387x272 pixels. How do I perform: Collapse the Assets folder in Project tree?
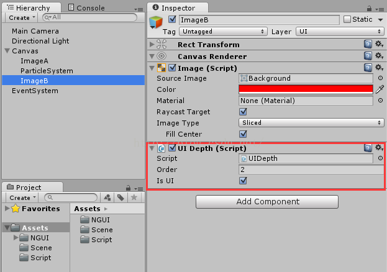[7, 227]
